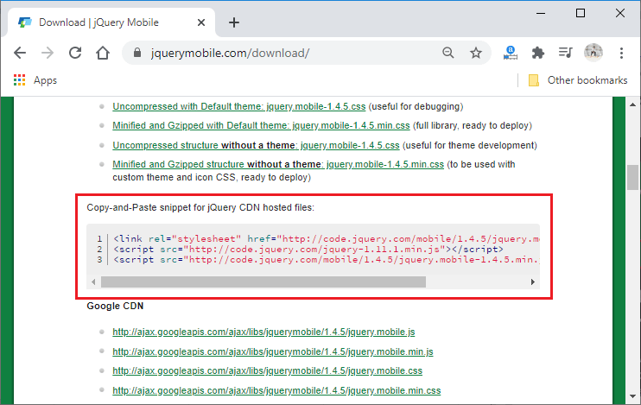Click the code snippet horizontal scrollbar thumb
The image size is (641, 405).
coord(263,282)
